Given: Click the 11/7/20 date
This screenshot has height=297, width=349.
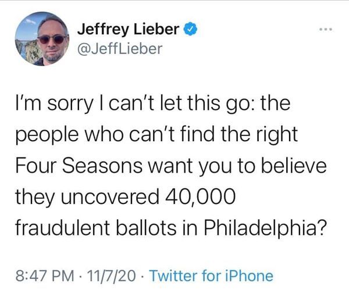Looking at the screenshot, I should [110, 273].
